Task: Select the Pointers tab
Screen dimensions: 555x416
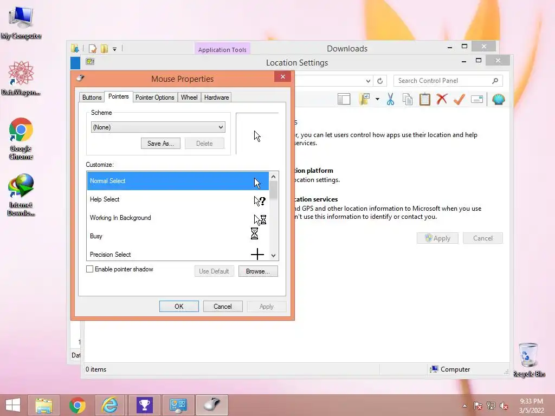Action: [118, 96]
